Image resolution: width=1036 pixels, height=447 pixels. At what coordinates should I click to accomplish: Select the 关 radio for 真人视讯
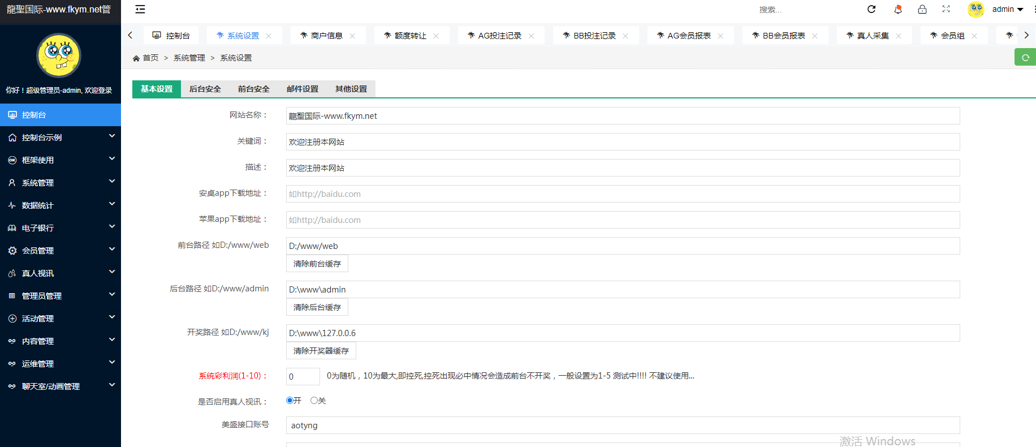314,400
